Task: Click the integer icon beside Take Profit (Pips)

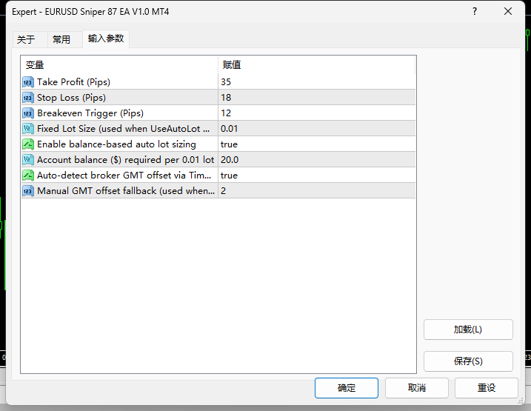Action: (28, 82)
